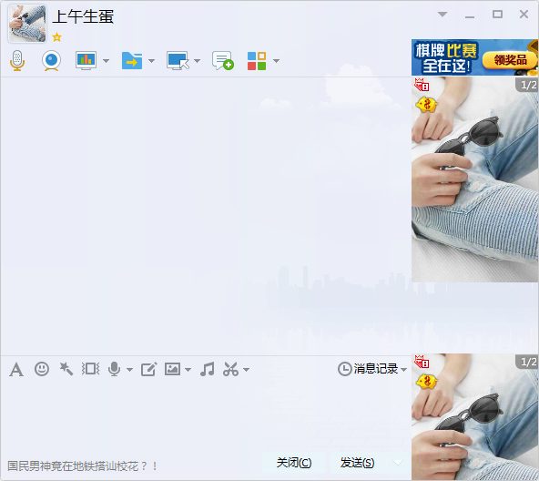Click inside the message input field

207,414
